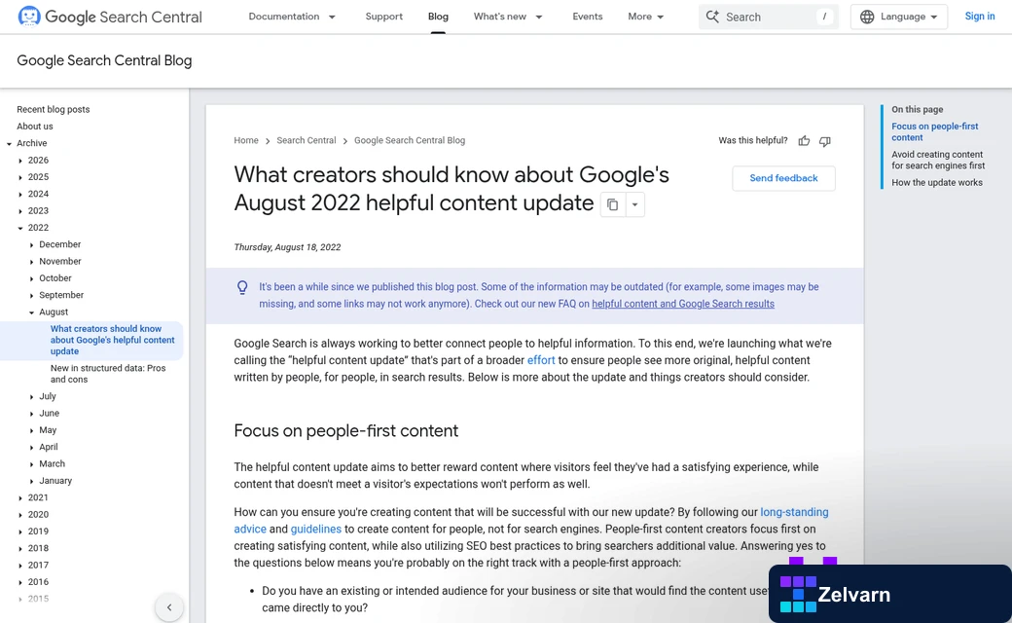1012x623 pixels.
Task: Expand the November month node
Action: click(31, 262)
